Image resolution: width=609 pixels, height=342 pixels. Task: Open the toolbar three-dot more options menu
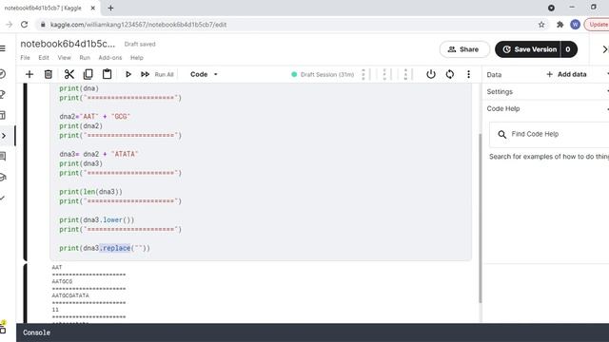[x=468, y=74]
